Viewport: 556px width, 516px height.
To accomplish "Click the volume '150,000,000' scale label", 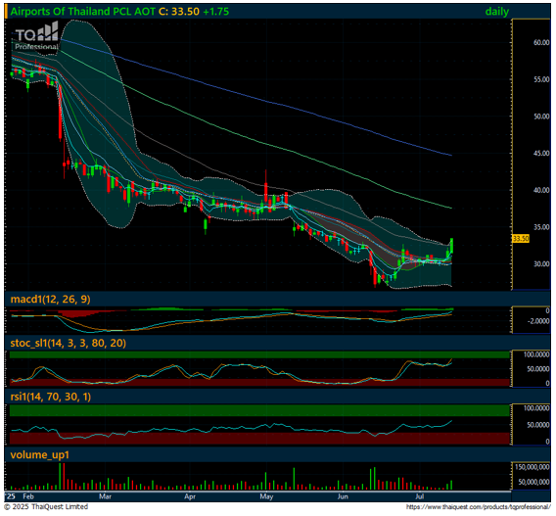I will (533, 467).
